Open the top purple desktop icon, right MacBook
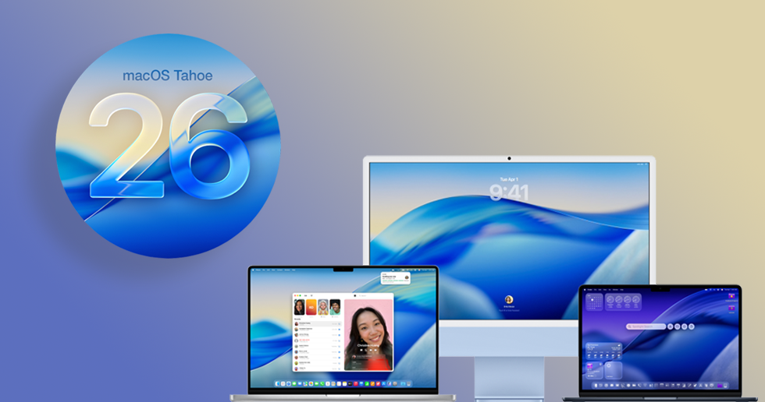Image resolution: width=765 pixels, height=402 pixels. [x=731, y=296]
